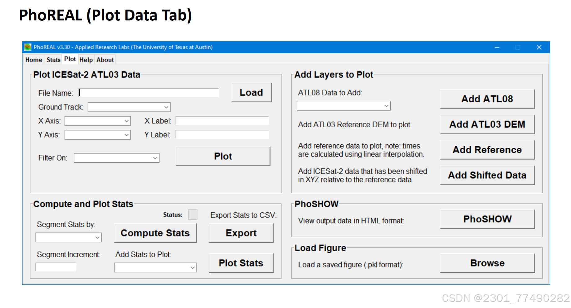571x308 pixels.
Task: Click the 'Load a saved figure (.pkl format):' text
Action: (x=351, y=265)
